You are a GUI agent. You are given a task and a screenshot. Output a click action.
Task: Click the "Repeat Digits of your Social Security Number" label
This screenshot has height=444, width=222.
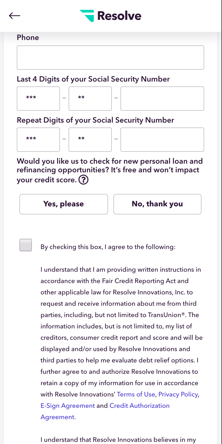click(x=95, y=120)
